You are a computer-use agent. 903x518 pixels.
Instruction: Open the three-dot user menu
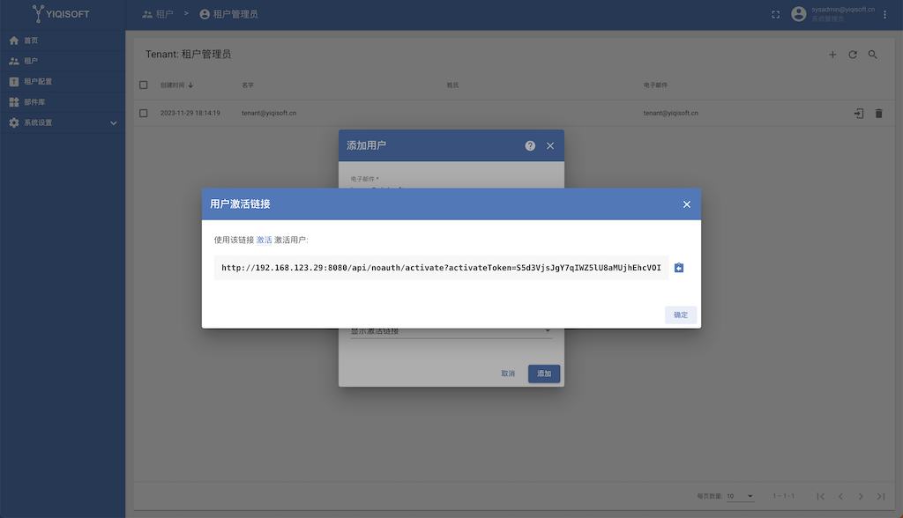point(884,14)
